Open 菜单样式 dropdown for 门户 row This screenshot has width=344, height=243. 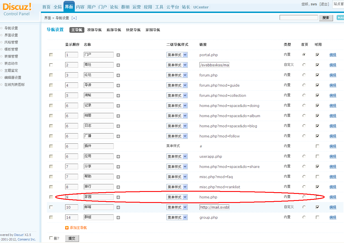pos(177,55)
